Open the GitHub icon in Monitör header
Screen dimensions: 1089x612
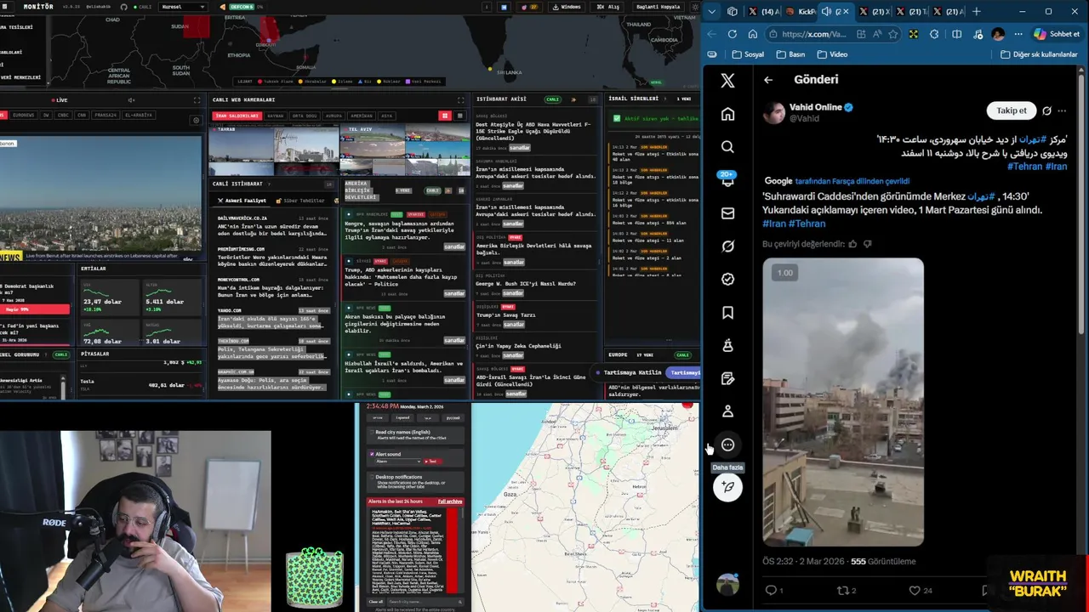coord(123,7)
